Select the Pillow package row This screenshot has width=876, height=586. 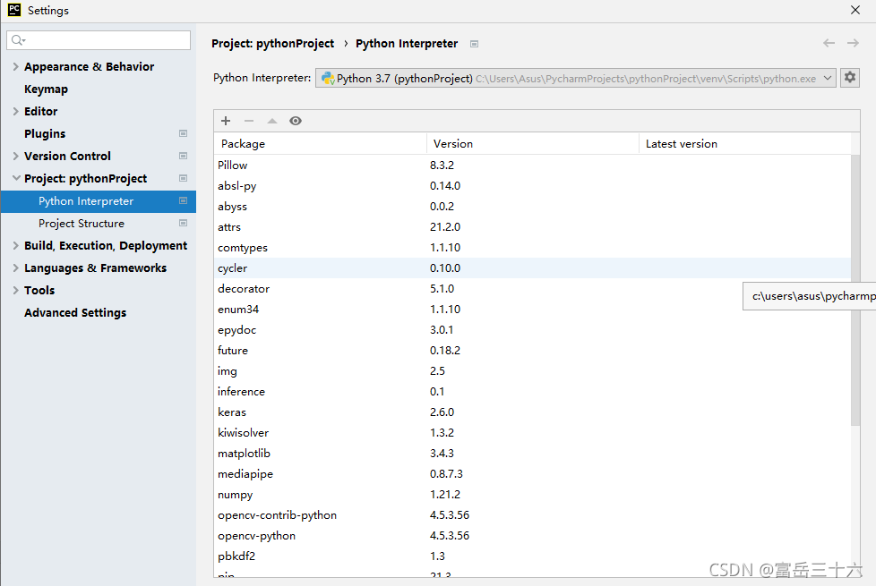coord(532,166)
